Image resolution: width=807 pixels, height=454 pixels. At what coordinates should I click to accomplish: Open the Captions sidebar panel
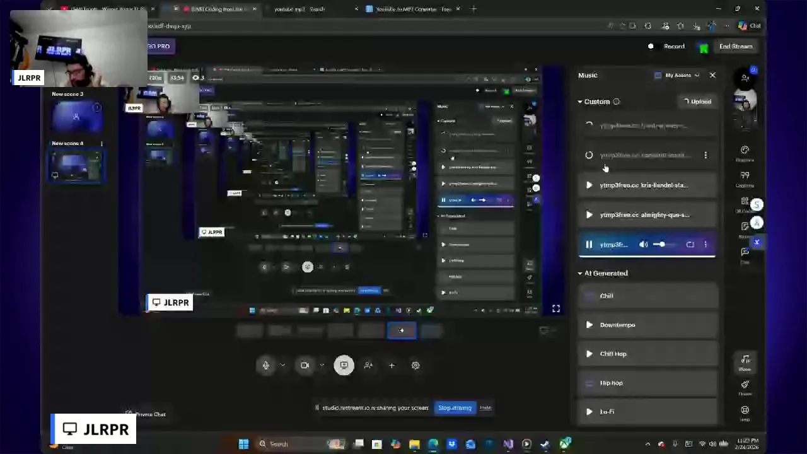coord(745,179)
